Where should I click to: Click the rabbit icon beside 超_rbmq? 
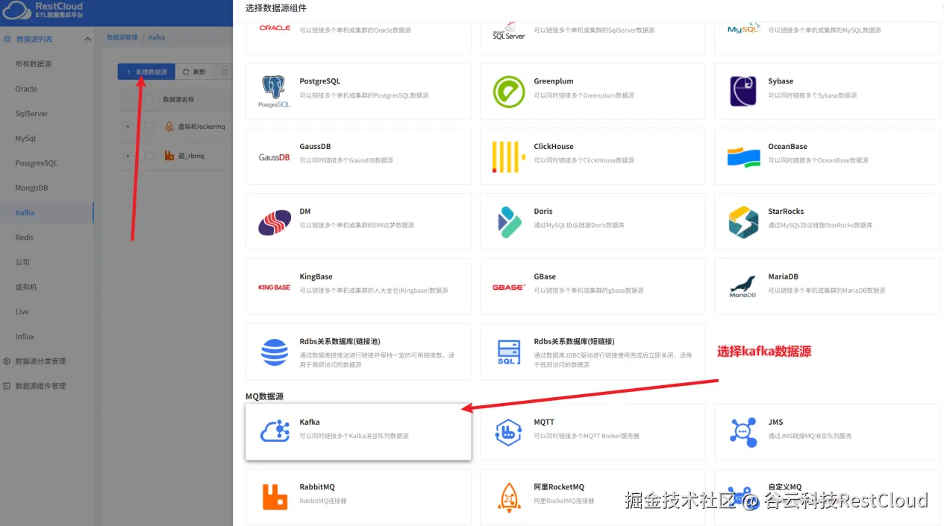point(169,156)
